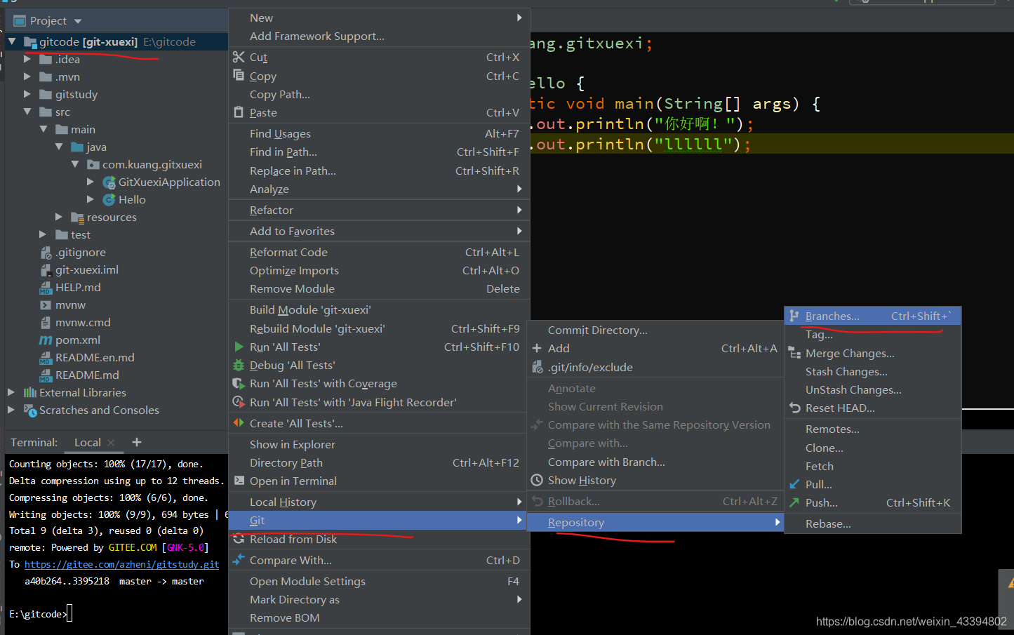
Task: Choose Rebase in Repository submenu
Action: tap(872, 523)
